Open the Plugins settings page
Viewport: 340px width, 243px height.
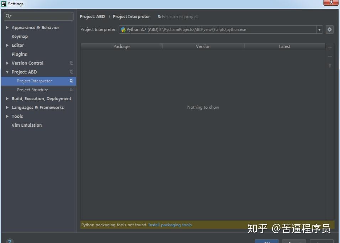tap(19, 54)
